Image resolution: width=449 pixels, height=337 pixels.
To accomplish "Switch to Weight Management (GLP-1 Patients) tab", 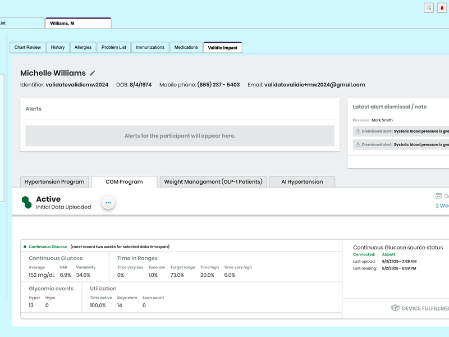I will 213,181.
